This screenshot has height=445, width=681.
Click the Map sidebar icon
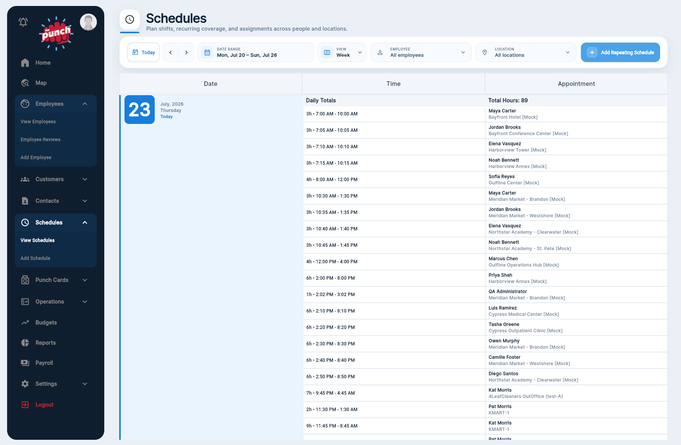tap(25, 83)
